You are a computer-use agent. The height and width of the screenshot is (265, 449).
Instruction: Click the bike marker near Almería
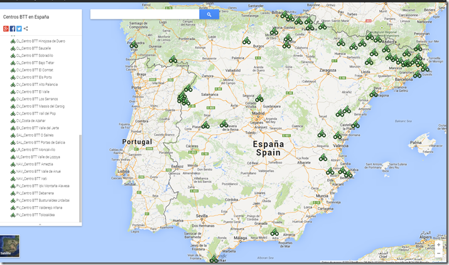pyautogui.click(x=274, y=232)
